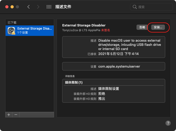176x131 pixels.
Task: Click the red 未签名 unsigned label
Action: coord(105,30)
